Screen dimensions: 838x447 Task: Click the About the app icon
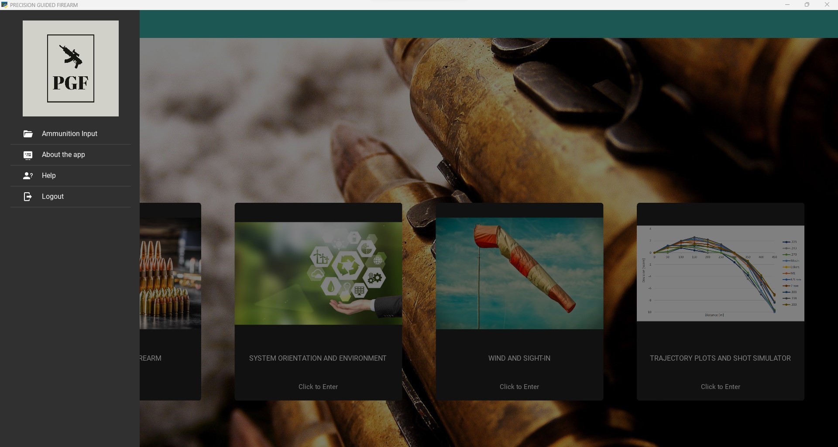(x=28, y=155)
